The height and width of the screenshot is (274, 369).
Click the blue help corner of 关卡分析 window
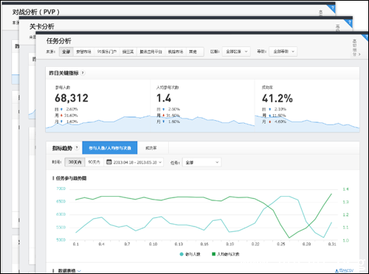click(350, 22)
